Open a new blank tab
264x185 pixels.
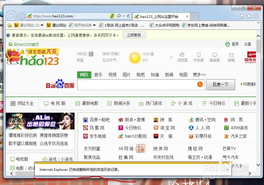[194, 16]
